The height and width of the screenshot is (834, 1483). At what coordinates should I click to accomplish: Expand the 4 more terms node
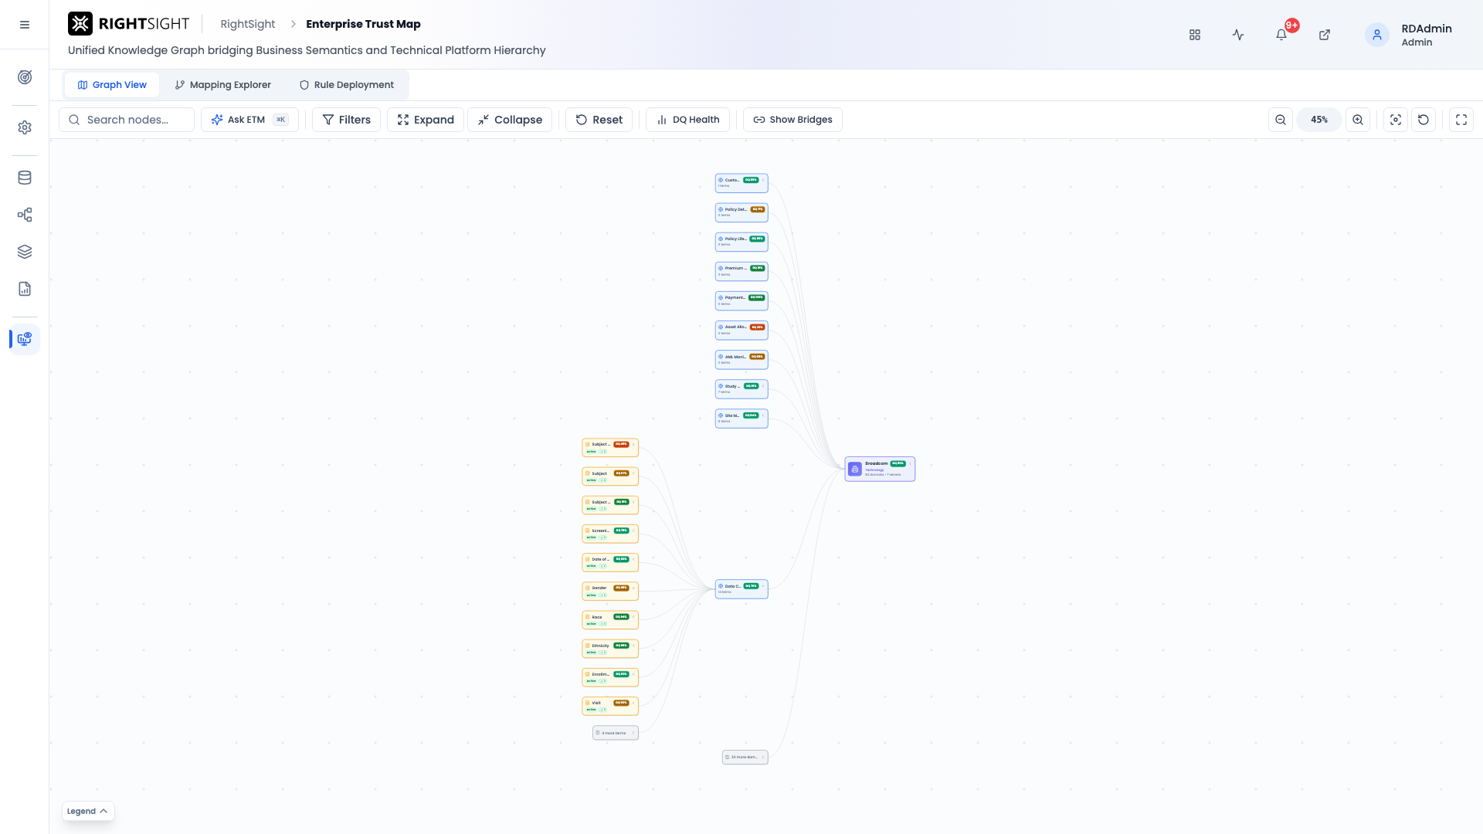[616, 733]
